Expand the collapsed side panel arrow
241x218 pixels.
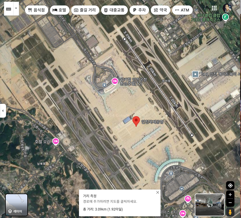[x=3, y=111]
